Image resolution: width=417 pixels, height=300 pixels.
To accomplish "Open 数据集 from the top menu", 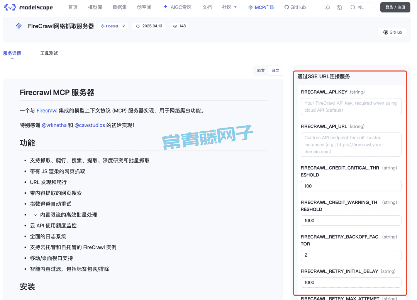I will point(119,7).
